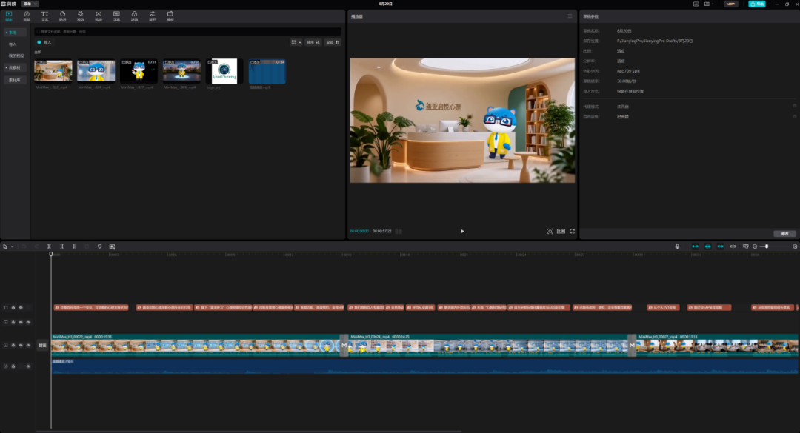This screenshot has width=800, height=433.
Task: Click the marker shield icon in timeline toolbar
Action: click(99, 246)
